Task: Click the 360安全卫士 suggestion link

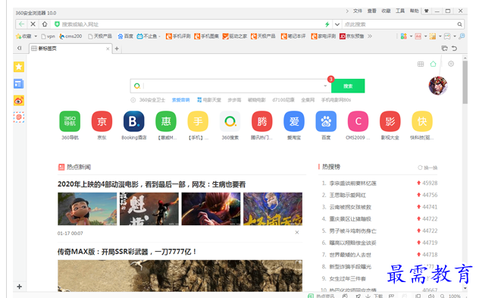Action: (152, 100)
